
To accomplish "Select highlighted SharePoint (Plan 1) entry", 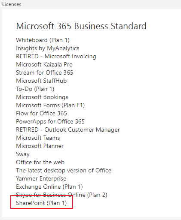I will (41, 203).
